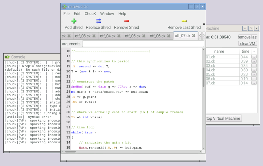Remove the 03.ck shred with minus button
This screenshot has height=166, width=263.
click(254, 65)
